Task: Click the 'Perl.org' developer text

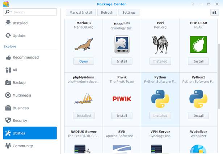Action: (160, 27)
